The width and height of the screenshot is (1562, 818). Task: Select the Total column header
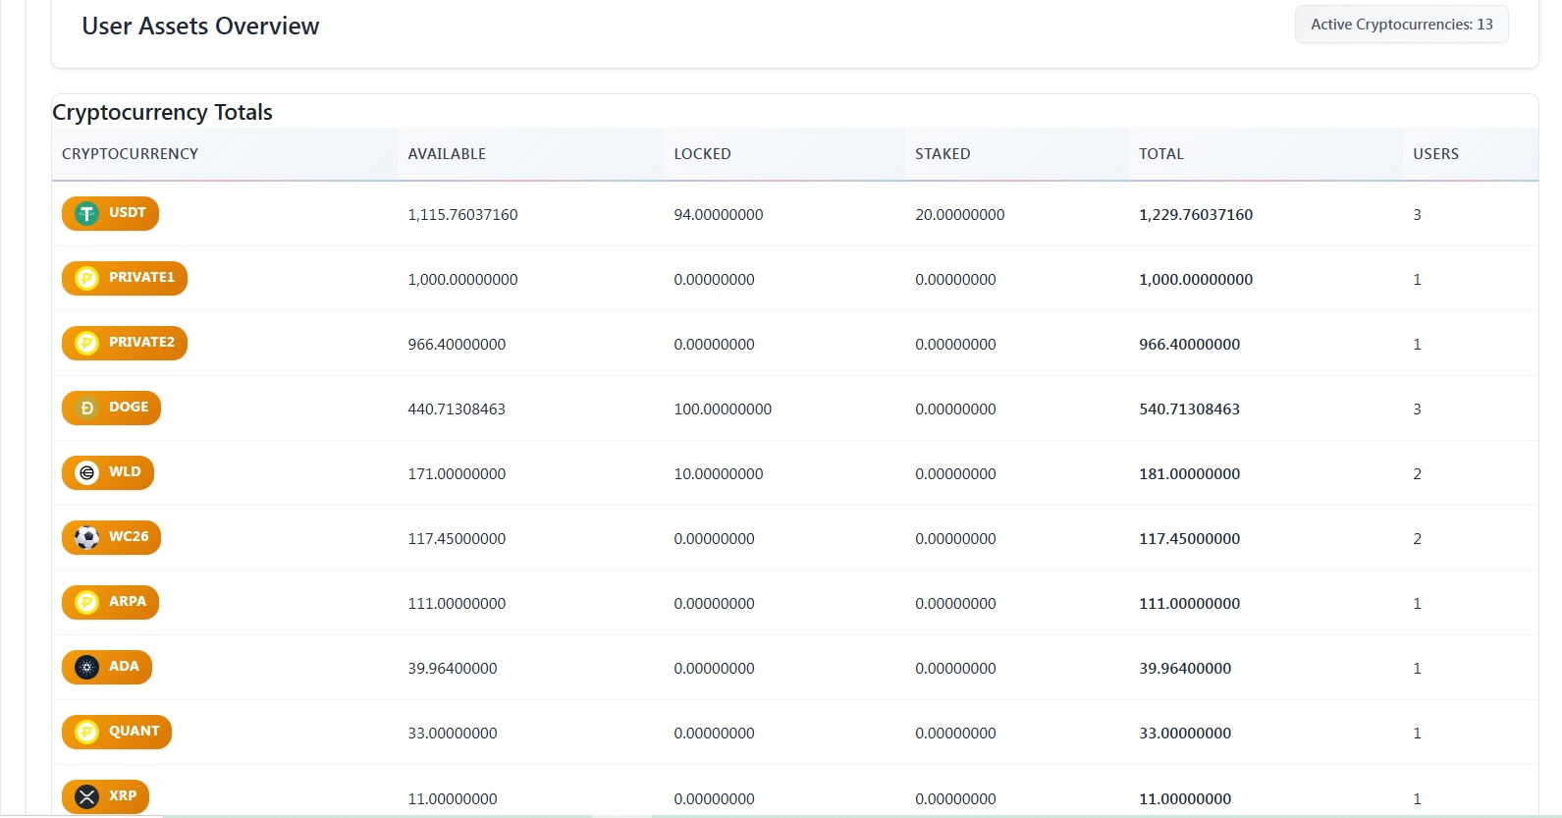(1160, 154)
